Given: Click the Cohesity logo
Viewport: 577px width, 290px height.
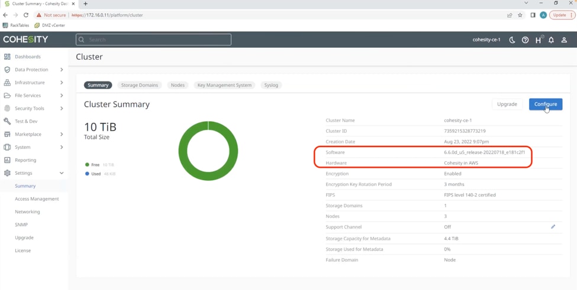Looking at the screenshot, I should tap(25, 40).
